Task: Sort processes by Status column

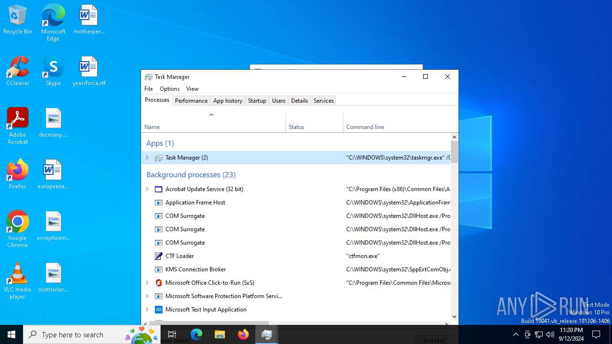Action: pos(314,122)
